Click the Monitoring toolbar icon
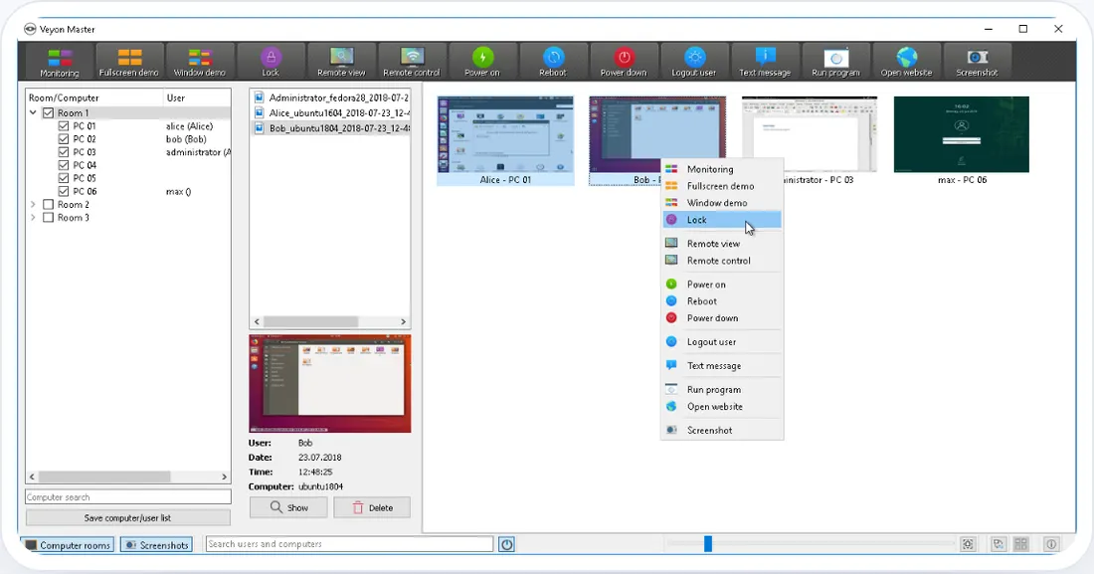The height and width of the screenshot is (574, 1094). (x=60, y=62)
